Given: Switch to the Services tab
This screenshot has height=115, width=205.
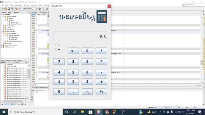Looking at the screenshot, I should (x=16, y=12).
